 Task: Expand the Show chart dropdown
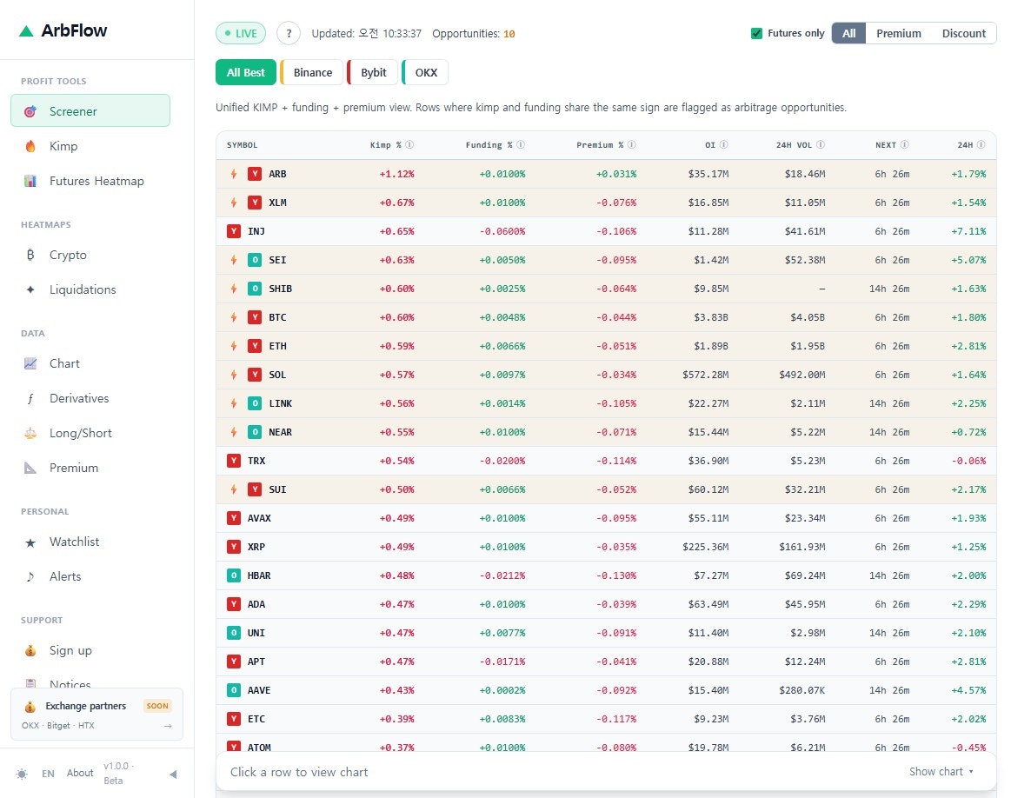click(x=941, y=772)
